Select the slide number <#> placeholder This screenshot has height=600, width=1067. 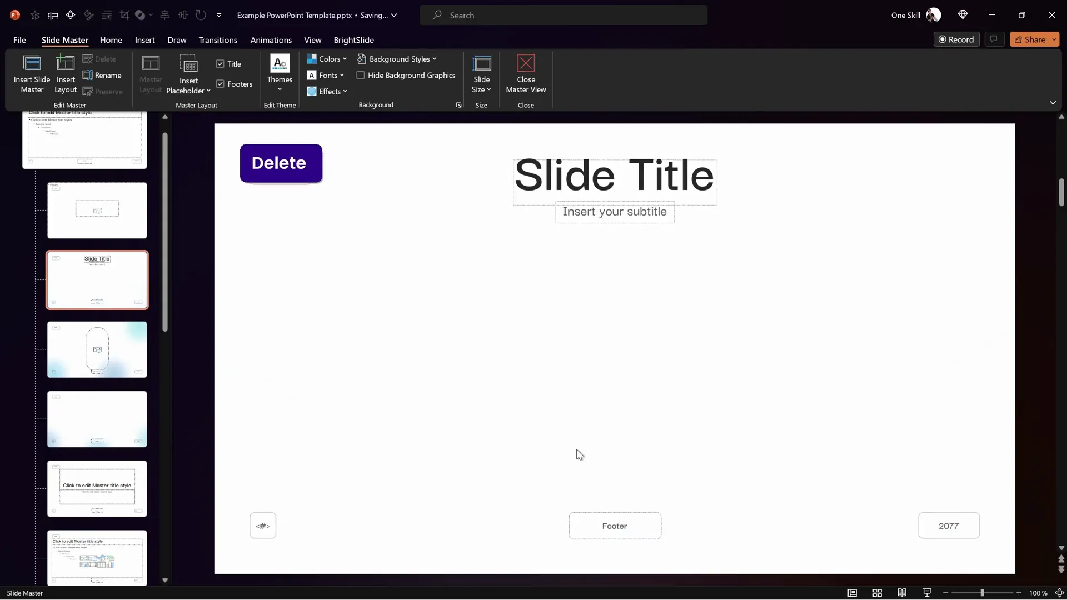coord(263,526)
